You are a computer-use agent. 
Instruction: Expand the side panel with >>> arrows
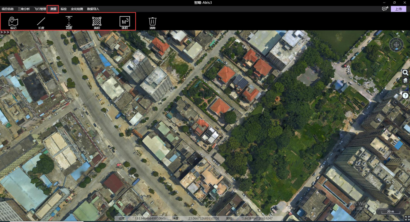5,32
